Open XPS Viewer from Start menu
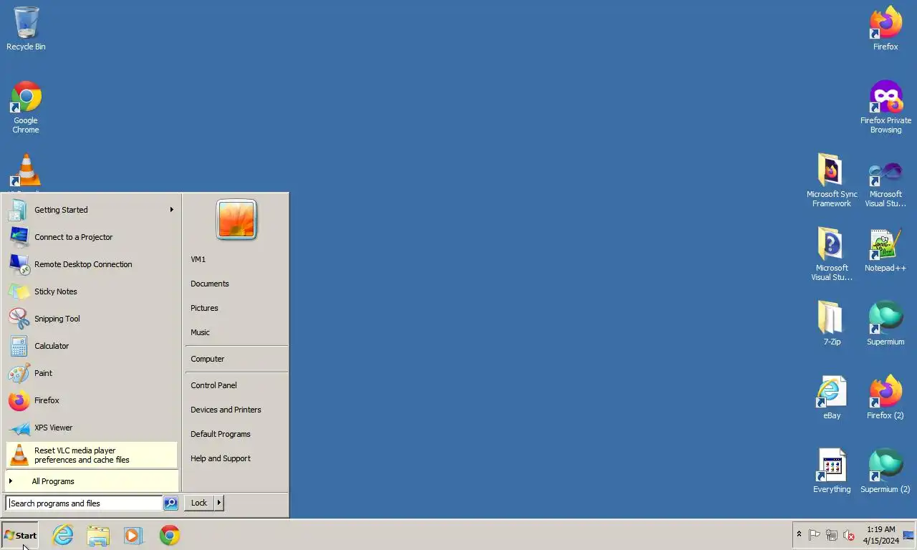Image resolution: width=917 pixels, height=550 pixels. 92,428
